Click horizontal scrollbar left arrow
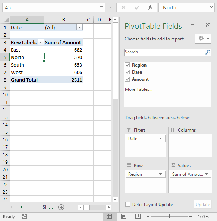217x221 pixels. (81, 207)
